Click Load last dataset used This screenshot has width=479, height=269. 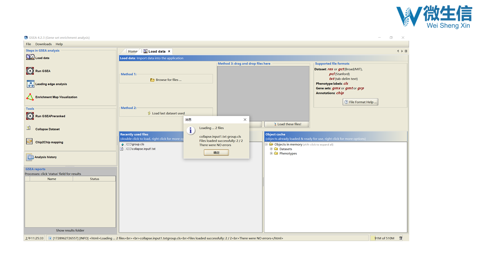[x=166, y=113]
